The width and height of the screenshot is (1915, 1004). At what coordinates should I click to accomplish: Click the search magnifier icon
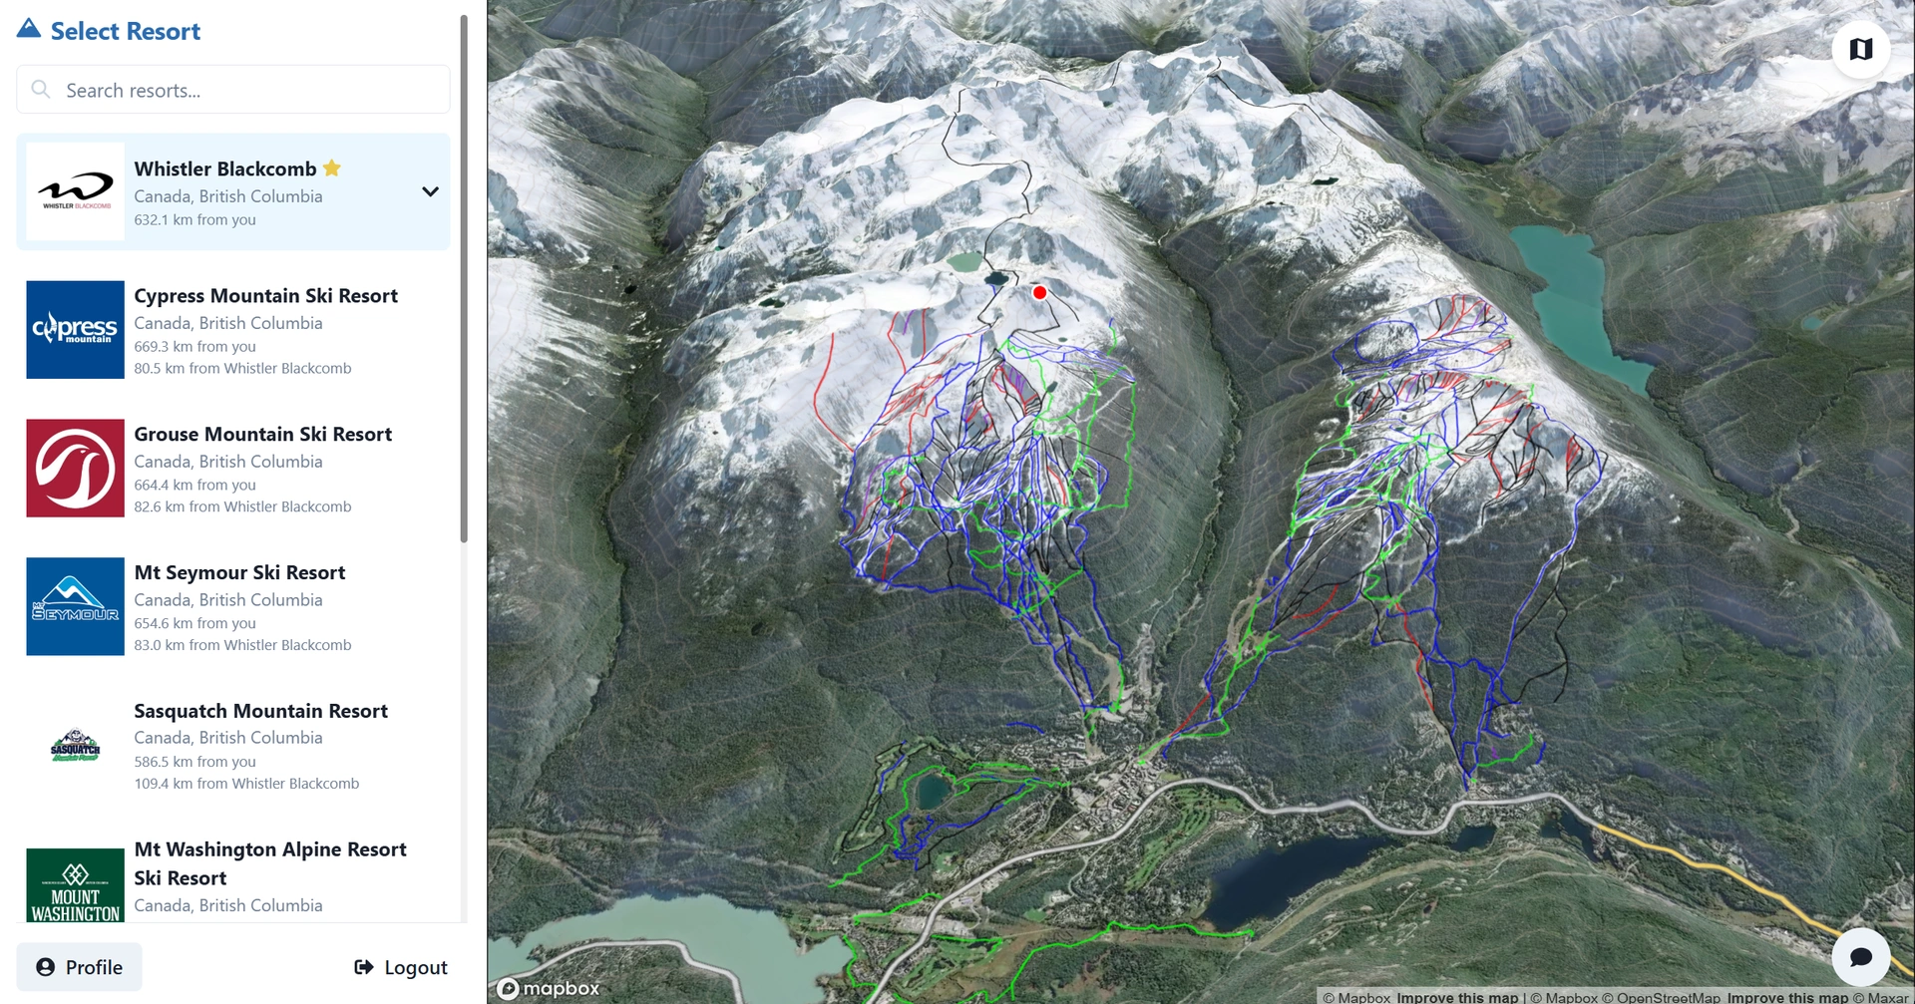point(41,89)
